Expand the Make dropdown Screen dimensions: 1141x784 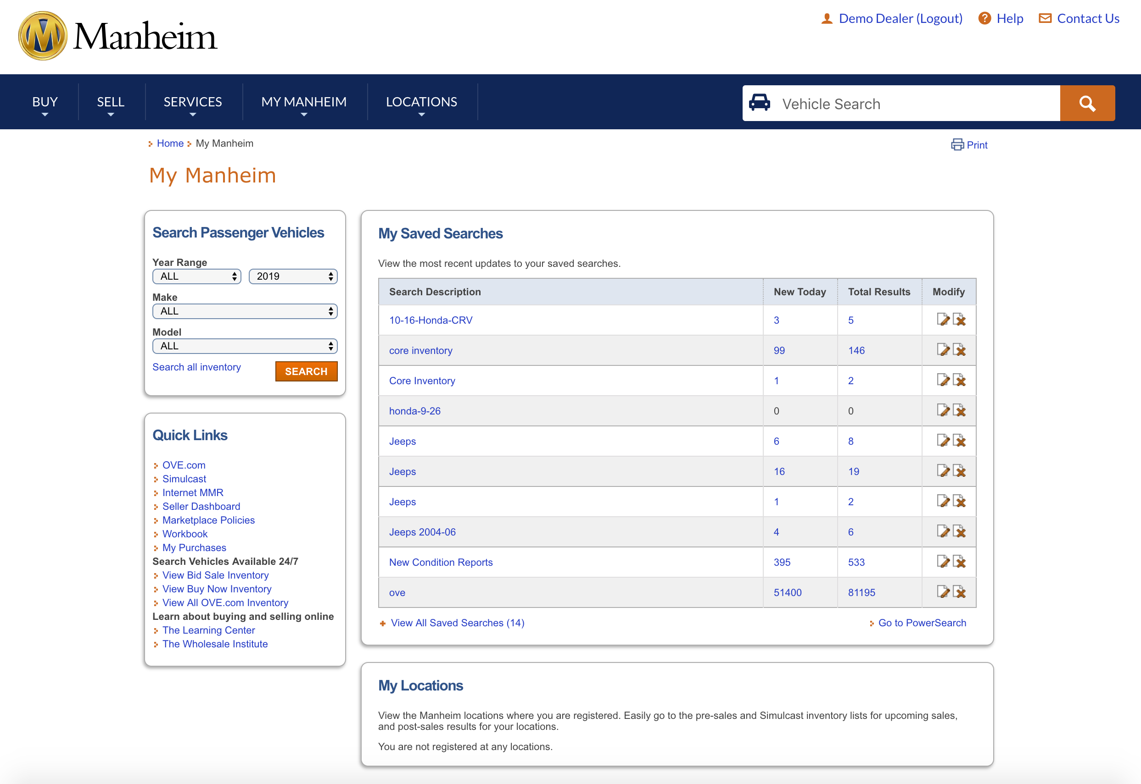point(245,311)
